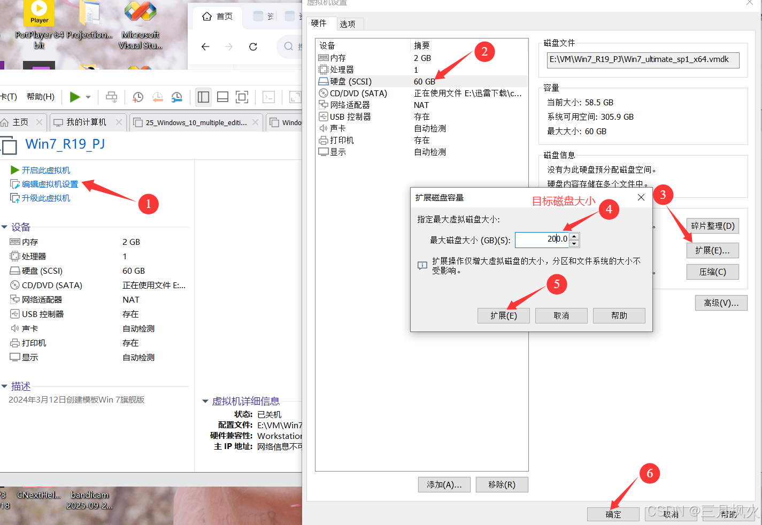Toggle the thumbnail bar icon
The width and height of the screenshot is (762, 525).
[x=222, y=97]
